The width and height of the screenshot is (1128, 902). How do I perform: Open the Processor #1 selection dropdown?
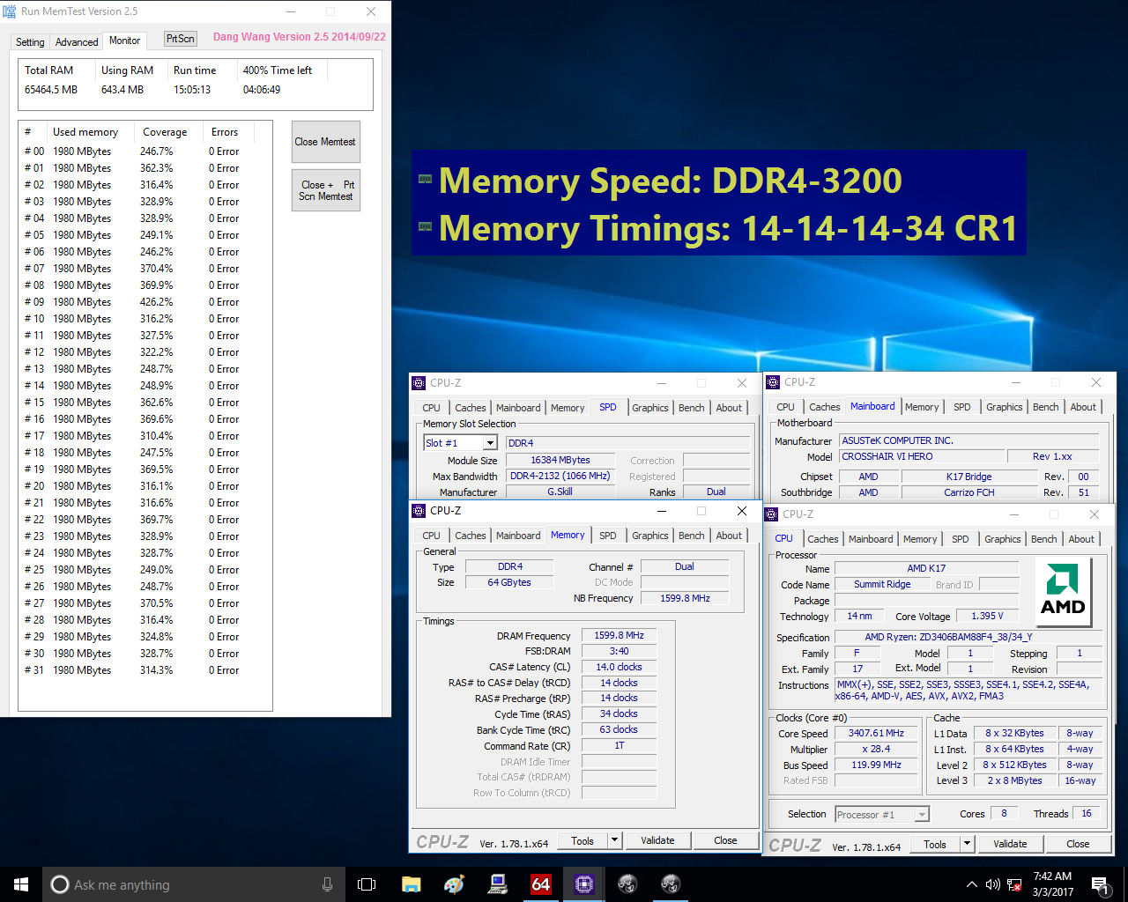coord(881,813)
